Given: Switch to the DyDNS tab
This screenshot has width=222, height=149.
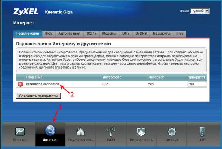Looking at the screenshot, I should click(x=141, y=34).
